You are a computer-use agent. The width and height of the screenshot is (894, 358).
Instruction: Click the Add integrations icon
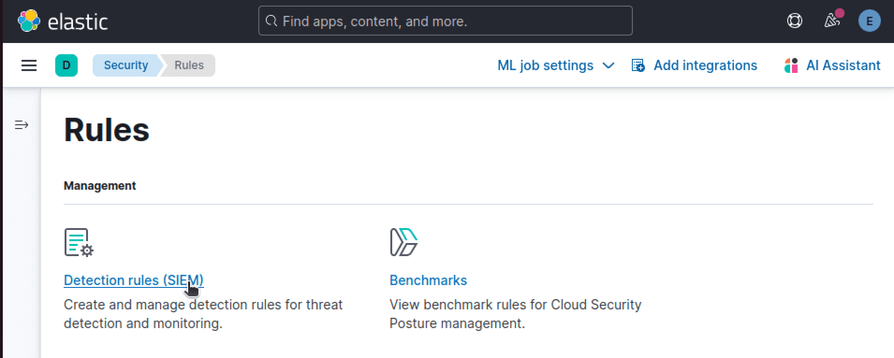click(x=638, y=65)
